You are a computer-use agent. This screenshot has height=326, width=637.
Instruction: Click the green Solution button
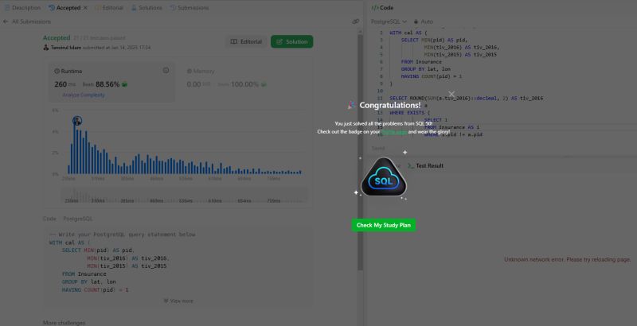(291, 41)
